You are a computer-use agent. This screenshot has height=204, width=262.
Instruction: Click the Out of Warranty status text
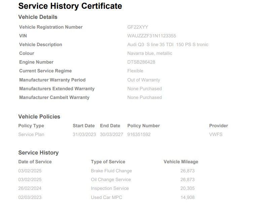coord(144,80)
